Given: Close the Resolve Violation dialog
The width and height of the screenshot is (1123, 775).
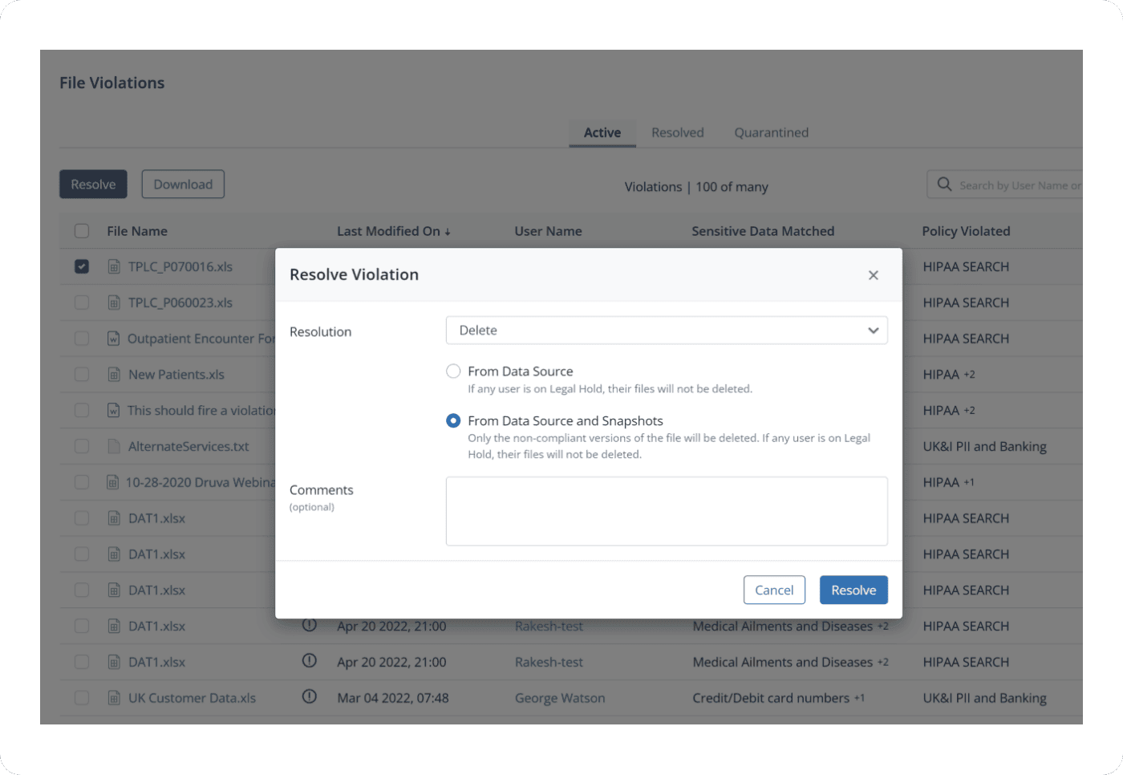Looking at the screenshot, I should click(x=874, y=275).
